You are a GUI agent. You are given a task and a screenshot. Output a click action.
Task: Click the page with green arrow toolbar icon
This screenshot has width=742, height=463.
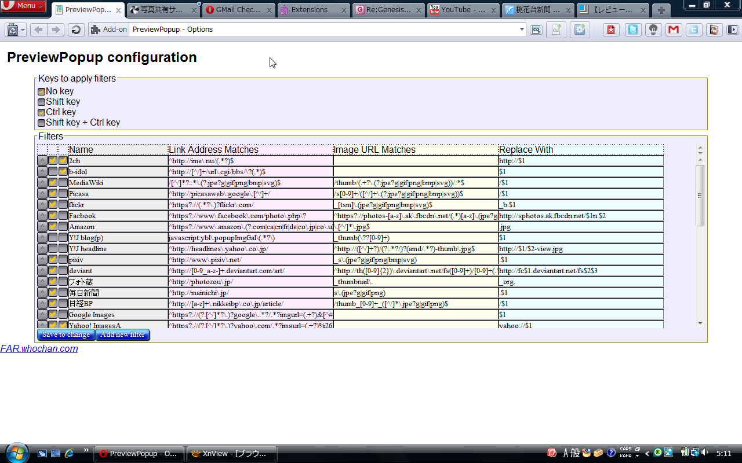click(x=556, y=30)
